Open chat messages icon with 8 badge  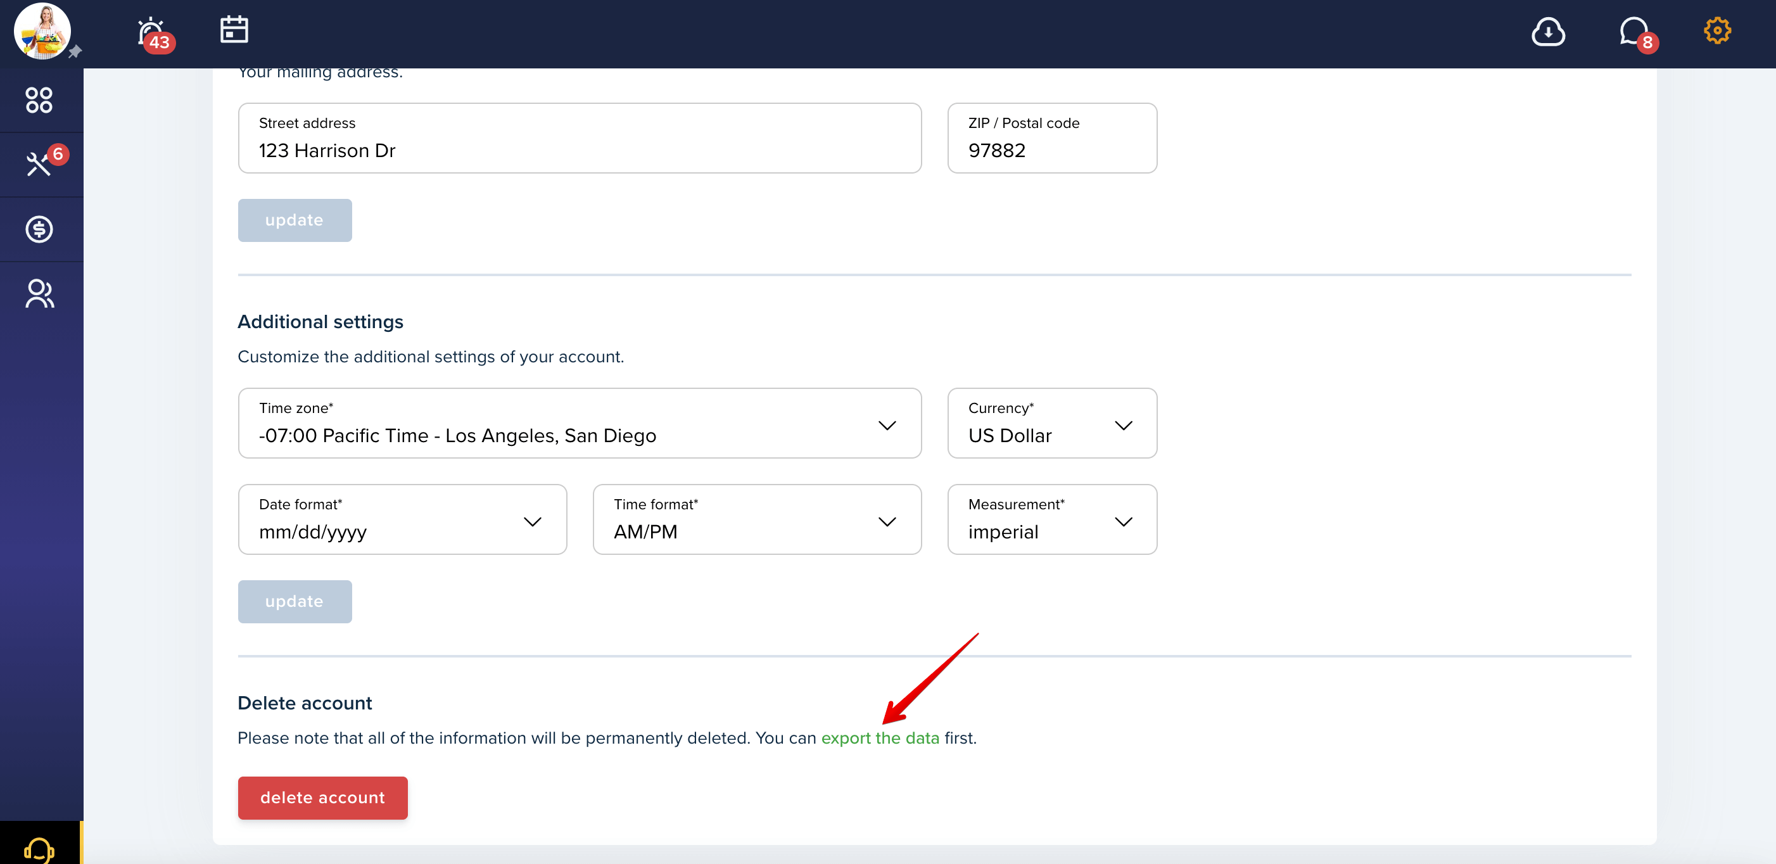(x=1637, y=34)
